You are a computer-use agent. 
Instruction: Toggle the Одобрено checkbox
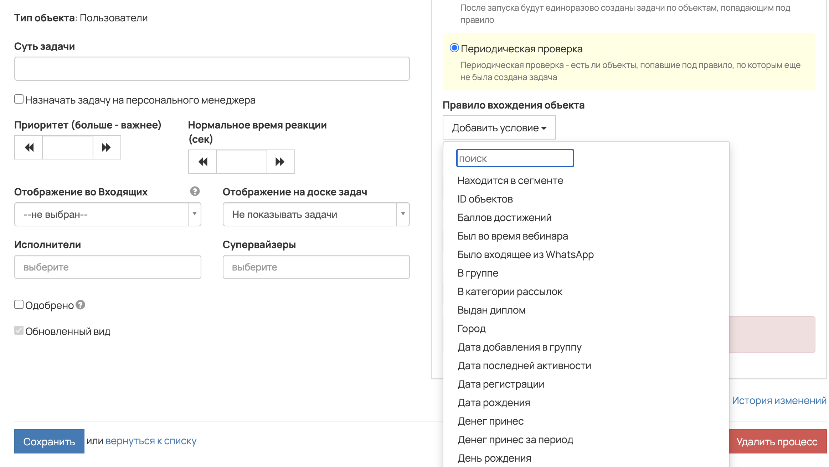(x=19, y=305)
